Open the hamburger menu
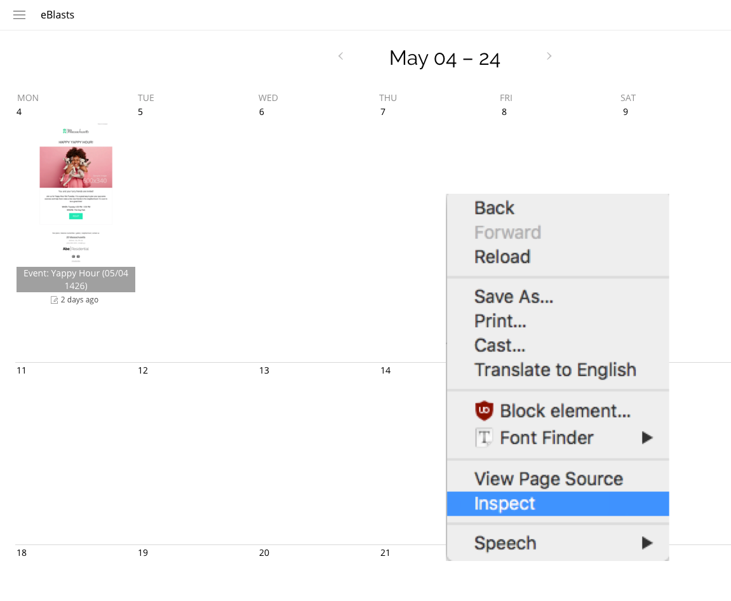The image size is (731, 601). [19, 15]
